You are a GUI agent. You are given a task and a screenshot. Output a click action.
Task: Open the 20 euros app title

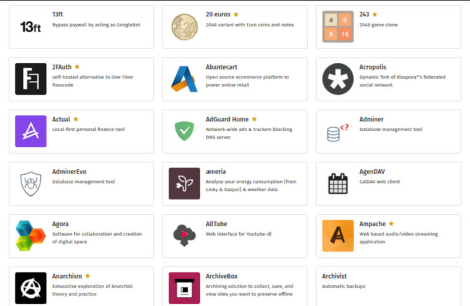coord(218,14)
